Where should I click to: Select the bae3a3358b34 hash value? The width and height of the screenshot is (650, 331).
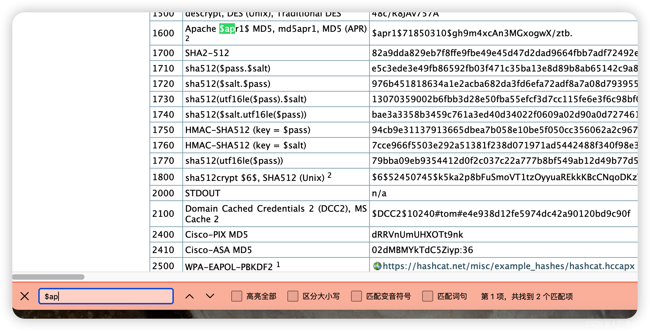pyautogui.click(x=505, y=115)
